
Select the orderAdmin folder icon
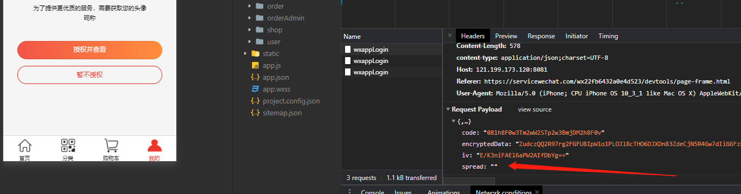(x=259, y=18)
